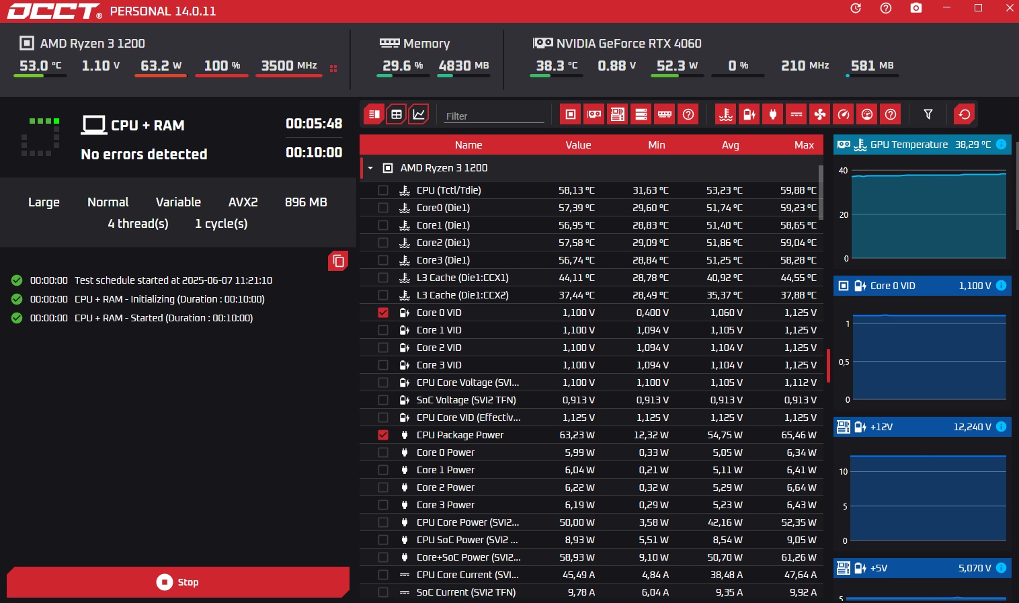Filter sensors by memory component icon
The width and height of the screenshot is (1019, 603).
[665, 114]
